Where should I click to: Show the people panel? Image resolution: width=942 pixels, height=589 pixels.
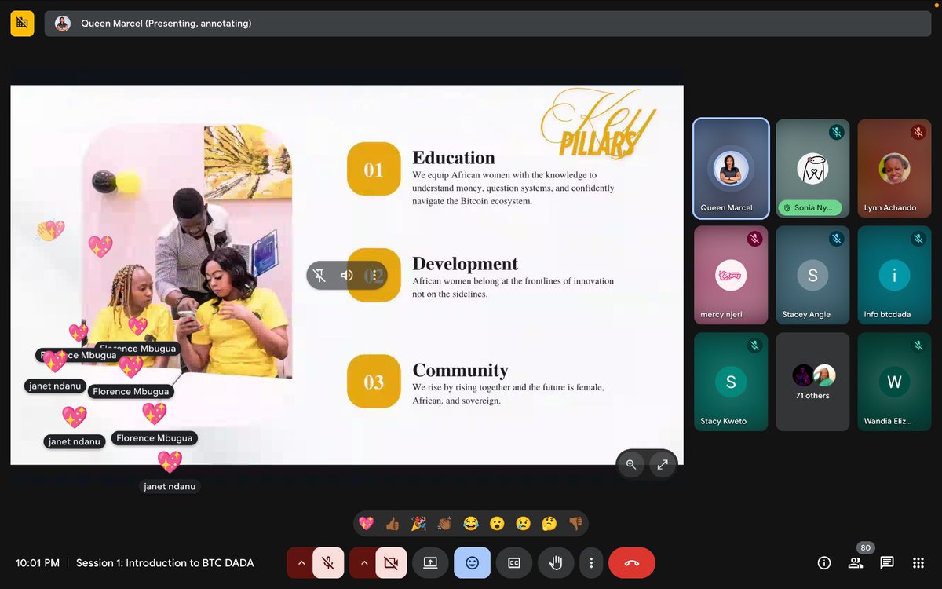click(856, 562)
